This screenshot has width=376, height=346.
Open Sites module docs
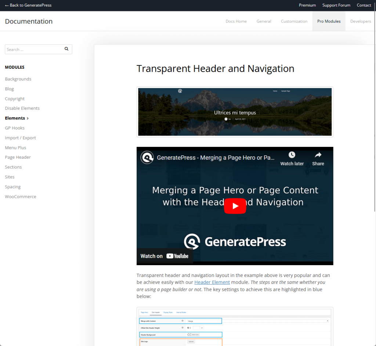click(x=10, y=177)
